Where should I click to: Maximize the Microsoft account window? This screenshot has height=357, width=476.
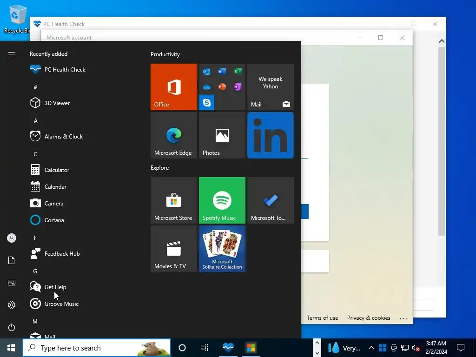pos(381,38)
